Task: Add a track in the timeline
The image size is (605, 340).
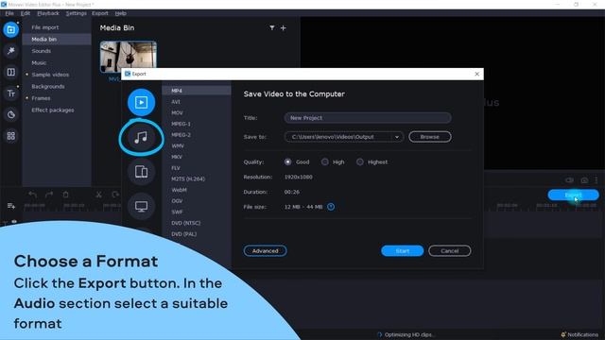Action: pyautogui.click(x=10, y=206)
